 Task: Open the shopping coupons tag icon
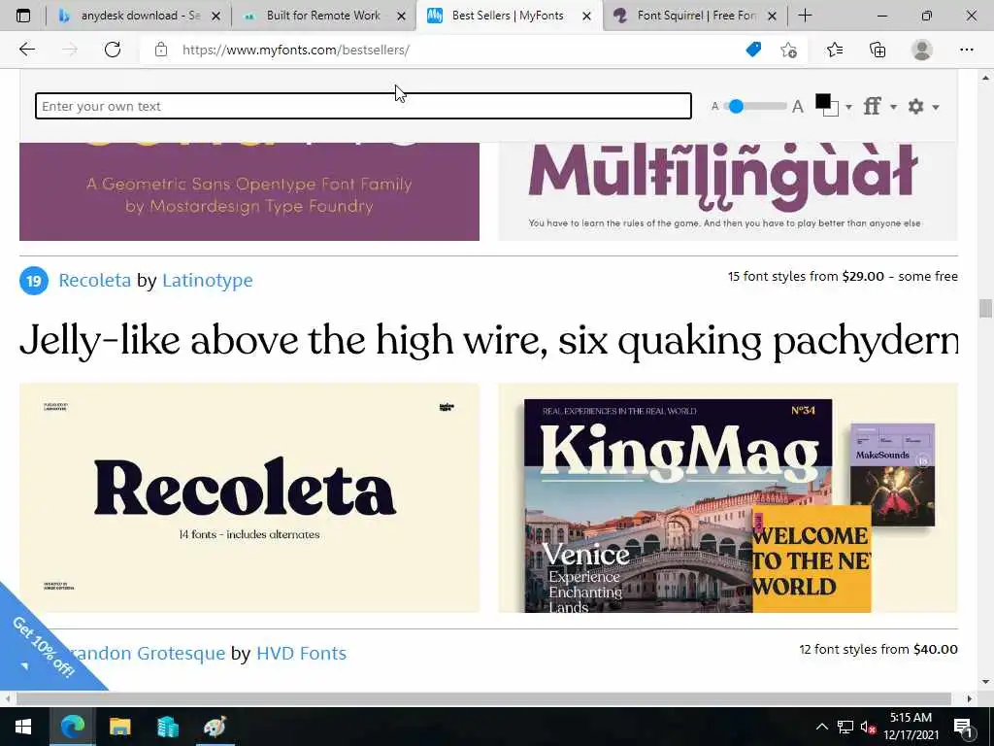tap(753, 50)
